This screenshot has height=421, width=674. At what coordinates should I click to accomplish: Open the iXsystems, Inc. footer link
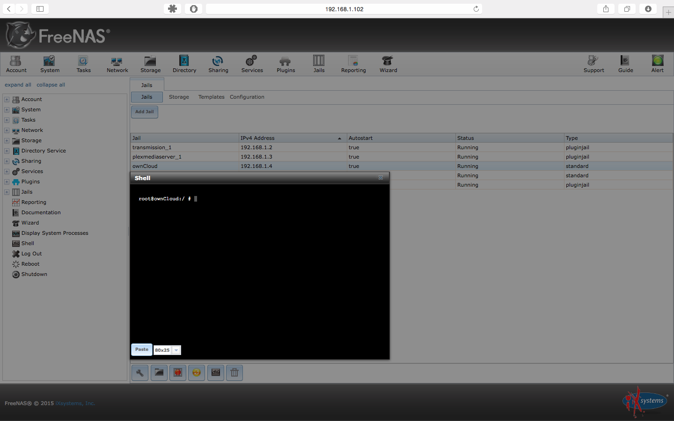pos(75,403)
